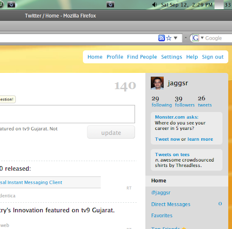Open the Instant Messaging Client link
232x229 pixels.
(x=31, y=182)
